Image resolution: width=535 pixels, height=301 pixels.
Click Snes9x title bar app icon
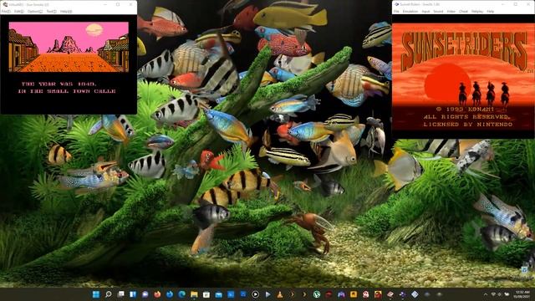(x=397, y=4)
